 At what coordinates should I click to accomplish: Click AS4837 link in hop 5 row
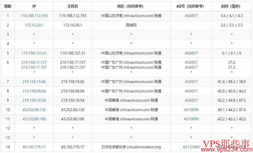click(191, 53)
